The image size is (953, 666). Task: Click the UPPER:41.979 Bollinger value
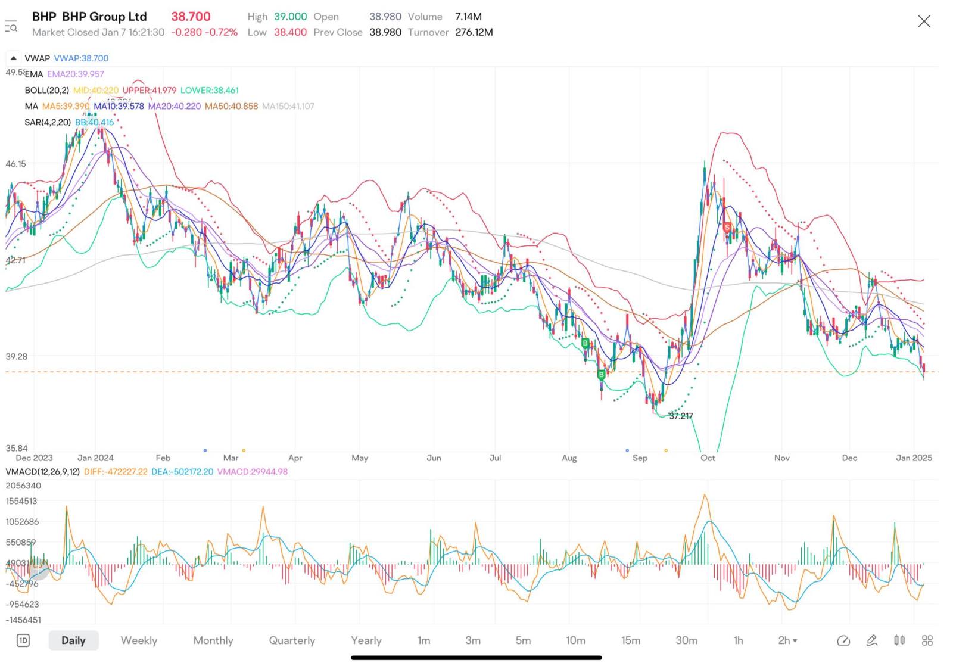point(150,90)
